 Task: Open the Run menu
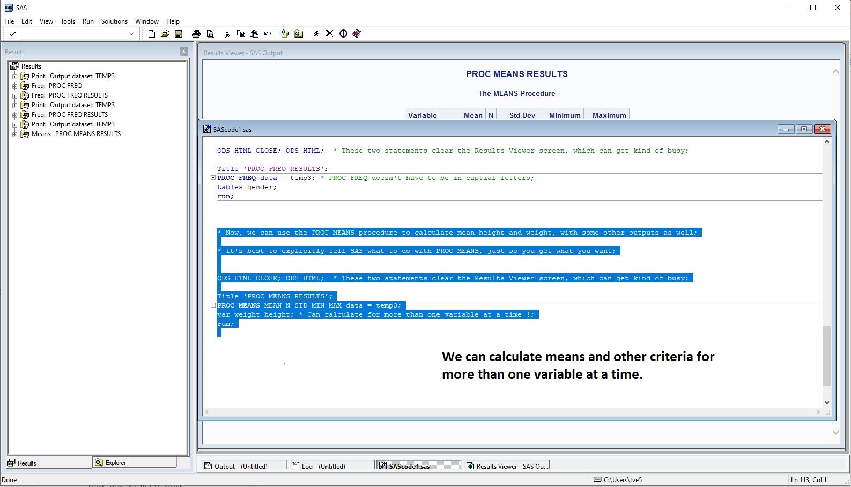[x=88, y=21]
